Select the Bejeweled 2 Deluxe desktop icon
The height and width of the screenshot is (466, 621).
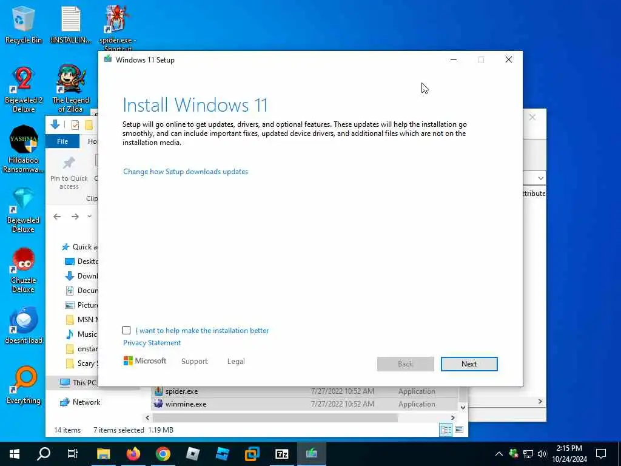click(23, 90)
